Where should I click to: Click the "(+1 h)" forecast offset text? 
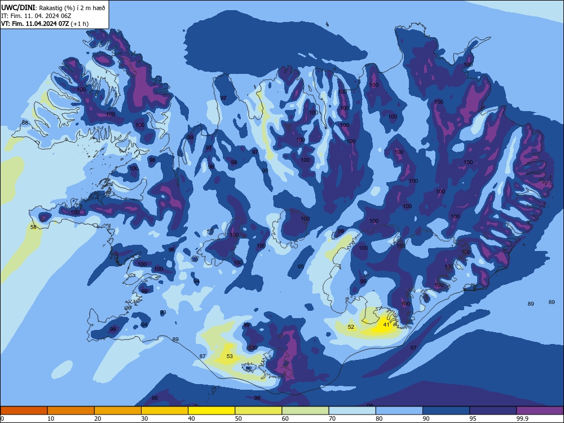click(x=80, y=24)
